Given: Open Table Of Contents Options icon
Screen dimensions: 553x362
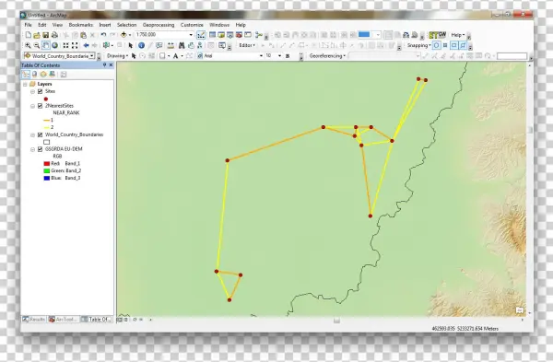Looking at the screenshot, I should point(64,74).
